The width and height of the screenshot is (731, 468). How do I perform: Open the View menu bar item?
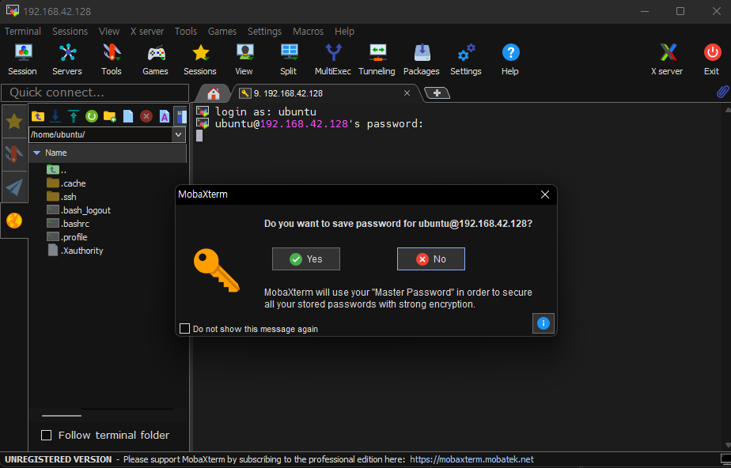tap(109, 31)
